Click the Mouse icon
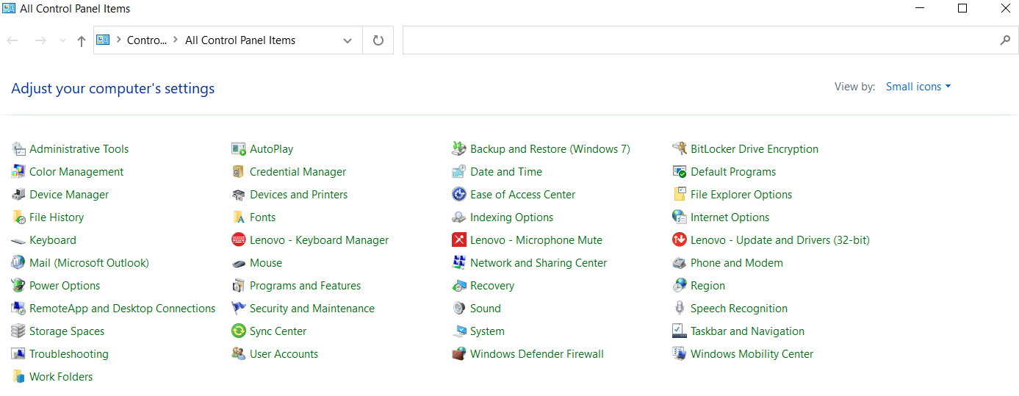Screen dimensions: 1019x396 pos(238,263)
